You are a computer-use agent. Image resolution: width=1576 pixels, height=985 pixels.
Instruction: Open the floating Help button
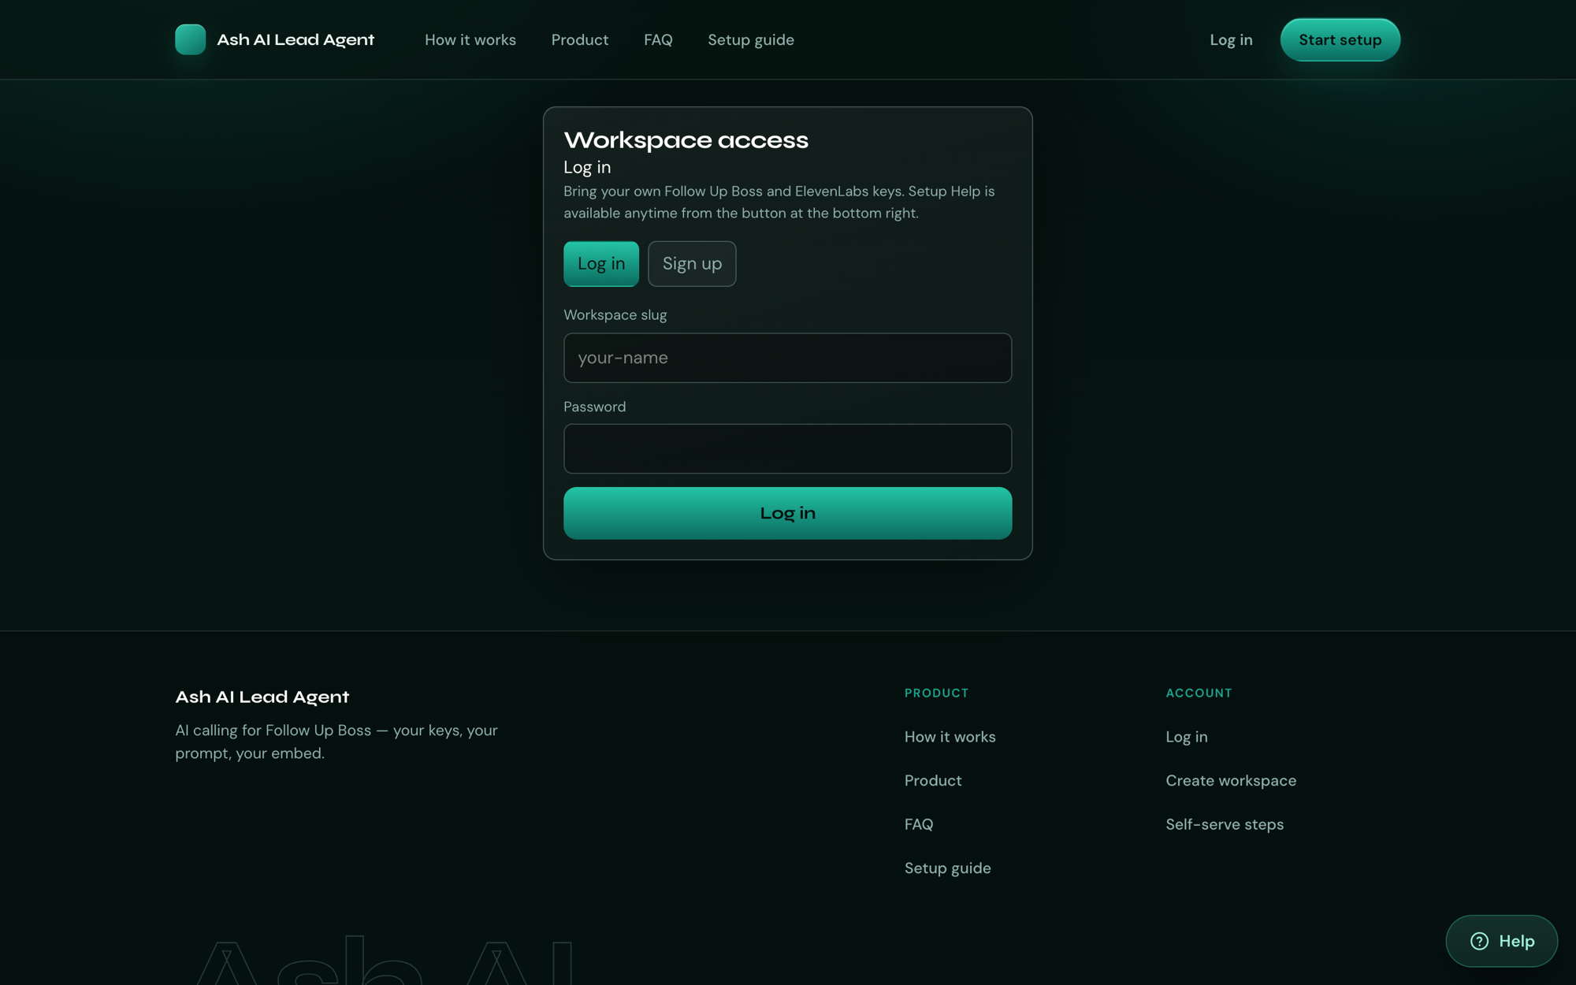point(1502,941)
